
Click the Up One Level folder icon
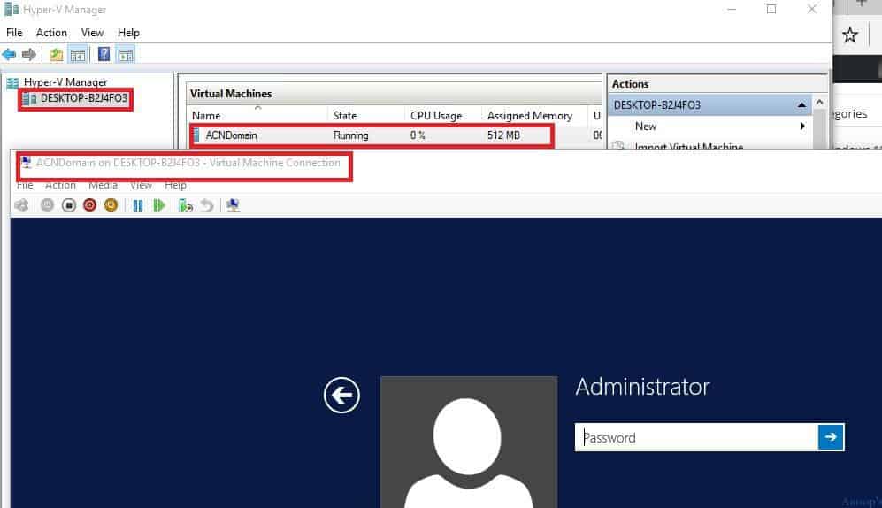point(57,55)
